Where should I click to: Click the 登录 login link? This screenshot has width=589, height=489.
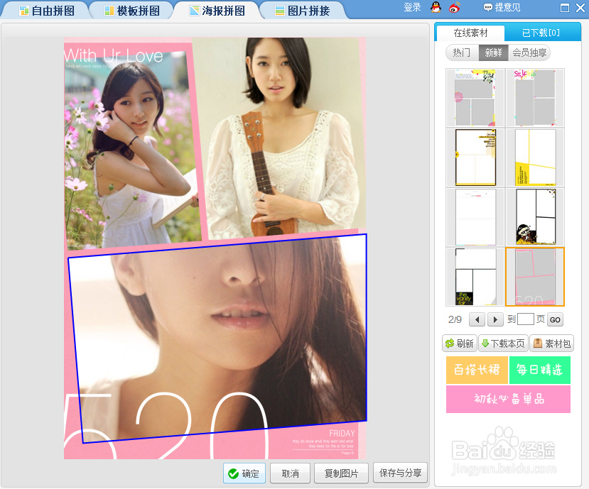pos(412,8)
